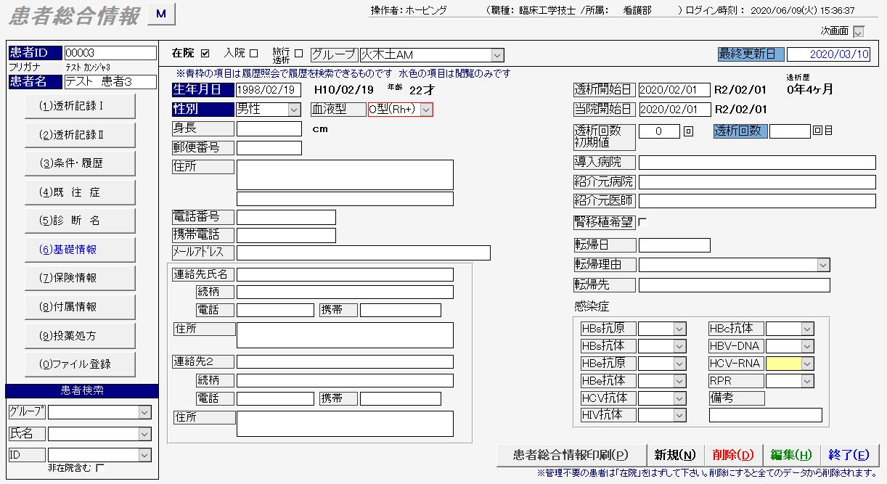This screenshot has height=484, width=887.
Task: Check the 入院 checkbox
Action: point(253,54)
